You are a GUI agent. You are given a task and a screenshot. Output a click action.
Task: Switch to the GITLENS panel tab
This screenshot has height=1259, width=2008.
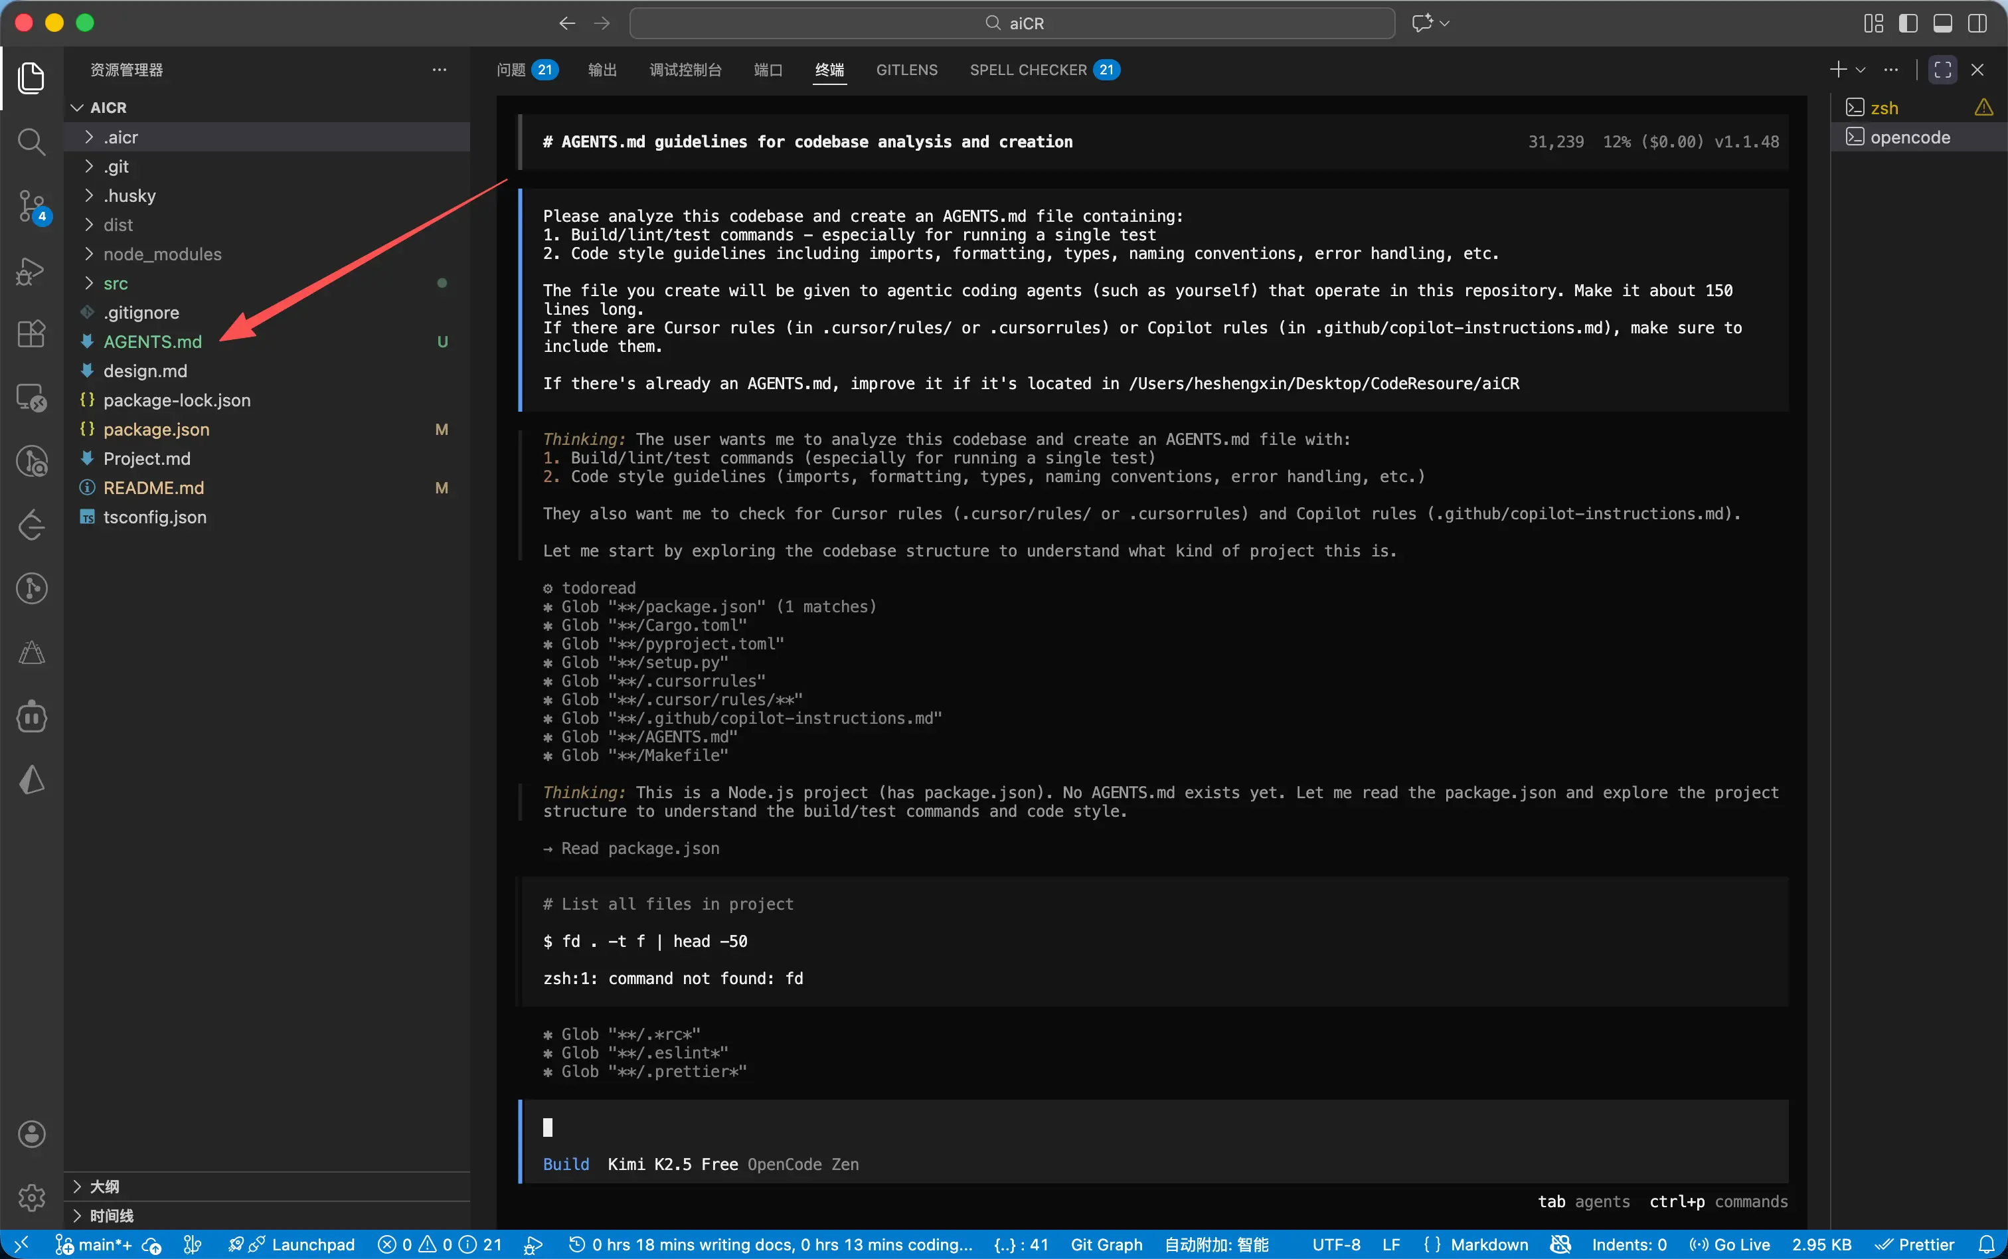pyautogui.click(x=906, y=70)
